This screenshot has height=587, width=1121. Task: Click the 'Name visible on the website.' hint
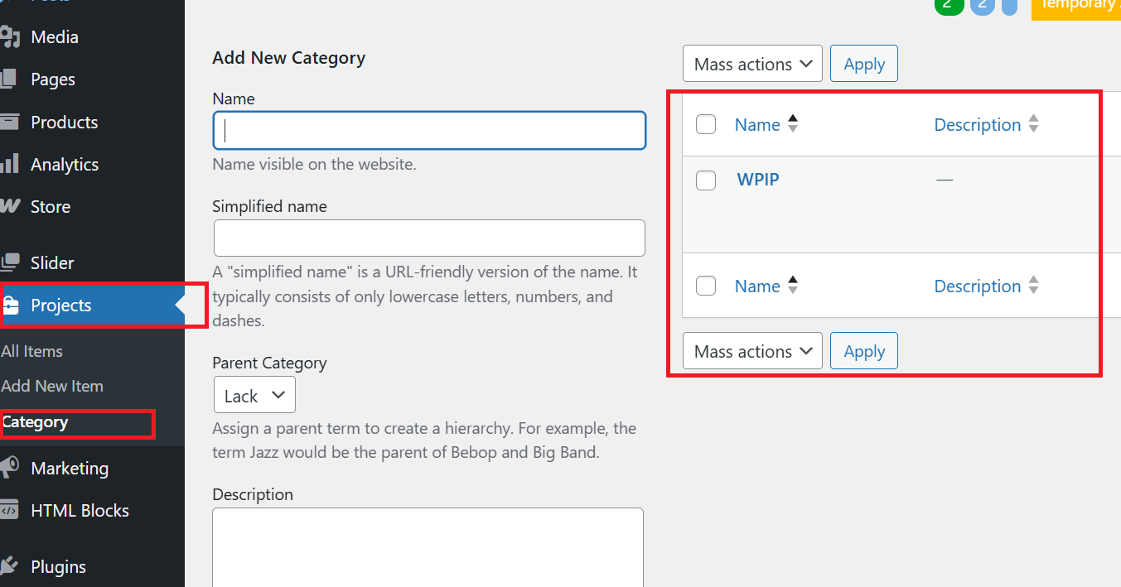[x=314, y=164]
